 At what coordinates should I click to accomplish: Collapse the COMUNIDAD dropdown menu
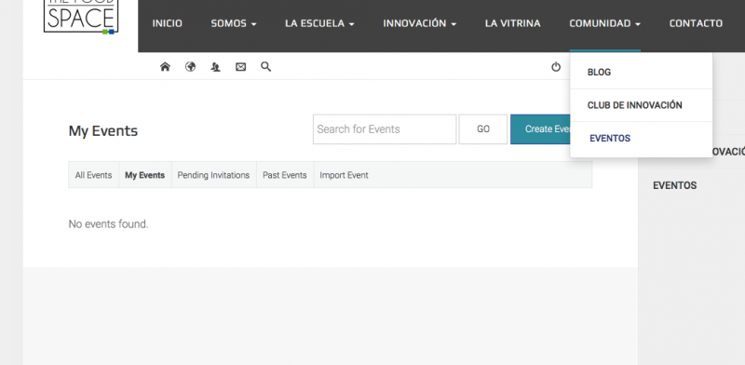[x=604, y=23]
